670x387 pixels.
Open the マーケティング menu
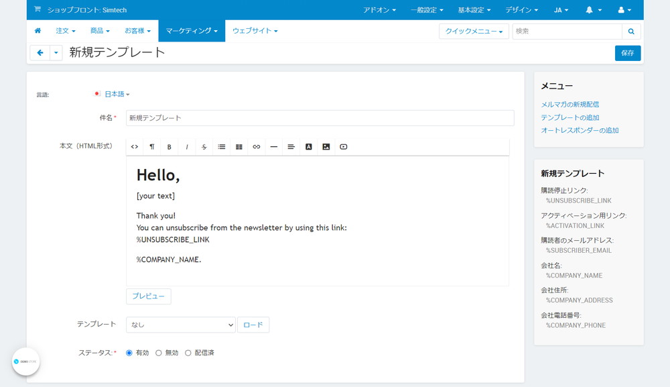[192, 31]
